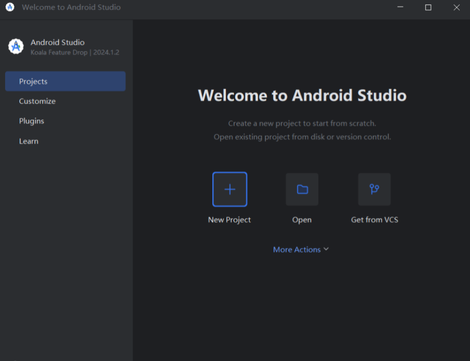Click the Android Studio icon in the title bar
The width and height of the screenshot is (470, 361).
point(9,8)
